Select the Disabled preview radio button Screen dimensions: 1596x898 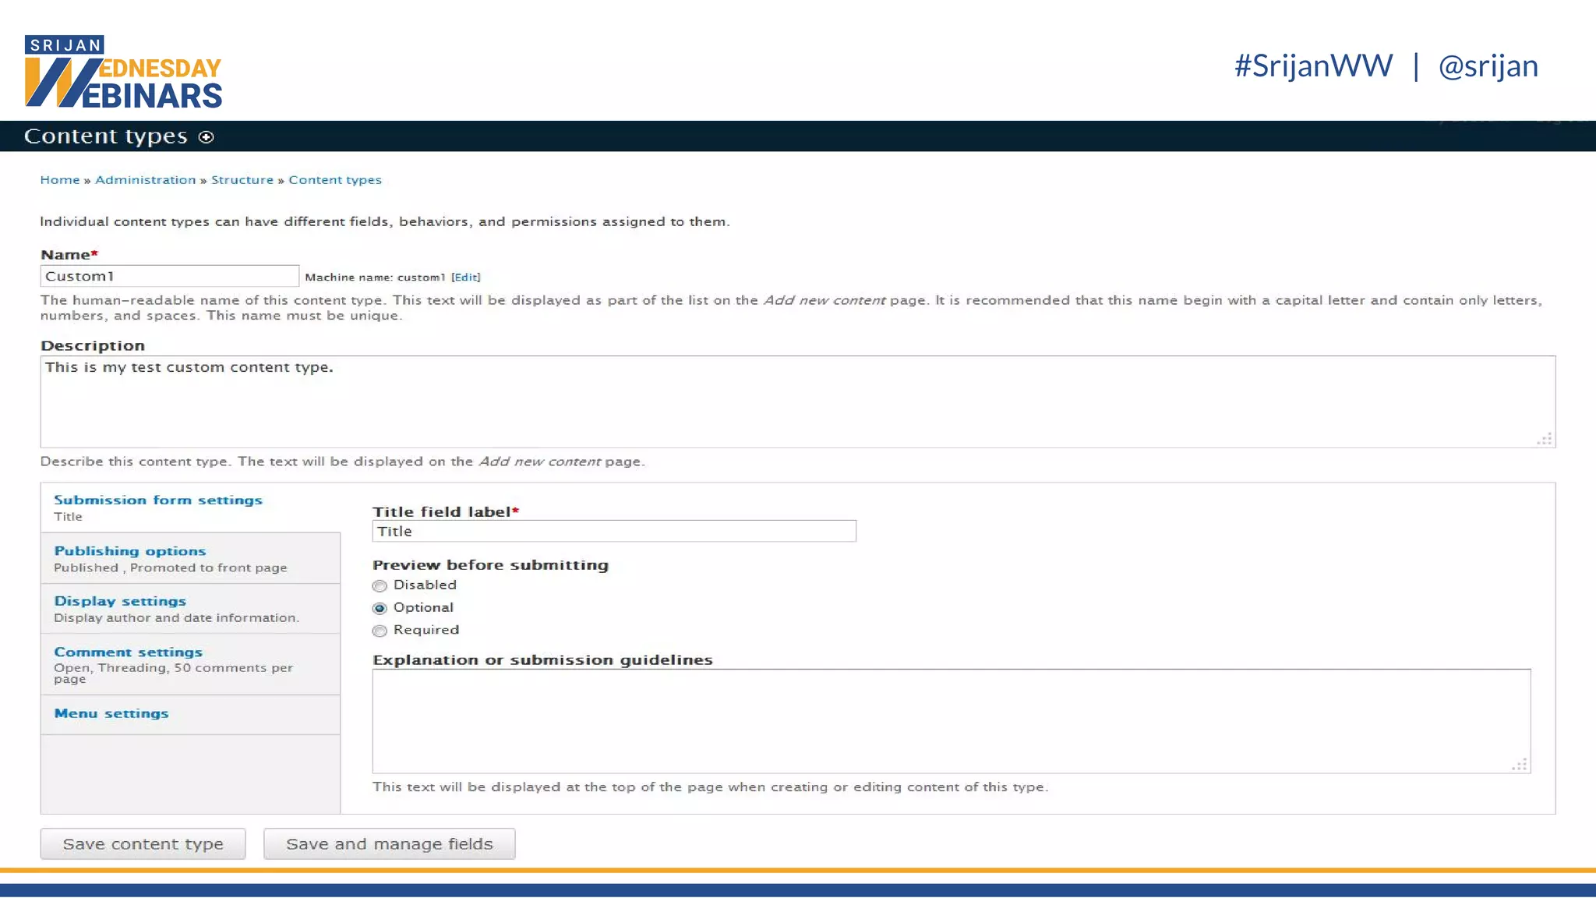coord(380,586)
